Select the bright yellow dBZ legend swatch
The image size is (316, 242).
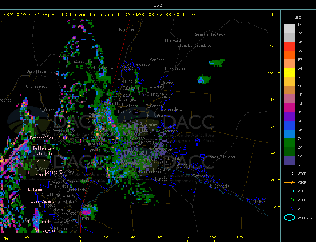point(289,73)
